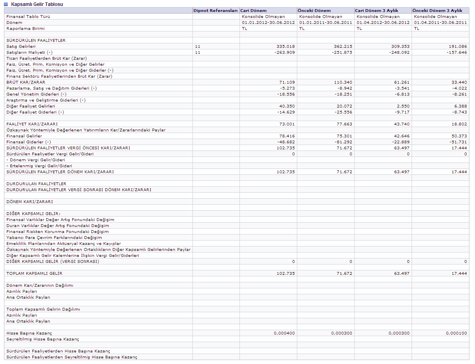Image resolution: width=475 pixels, height=364 pixels.
Task: Click the Finansal Gelirler row label
Action: point(24,136)
